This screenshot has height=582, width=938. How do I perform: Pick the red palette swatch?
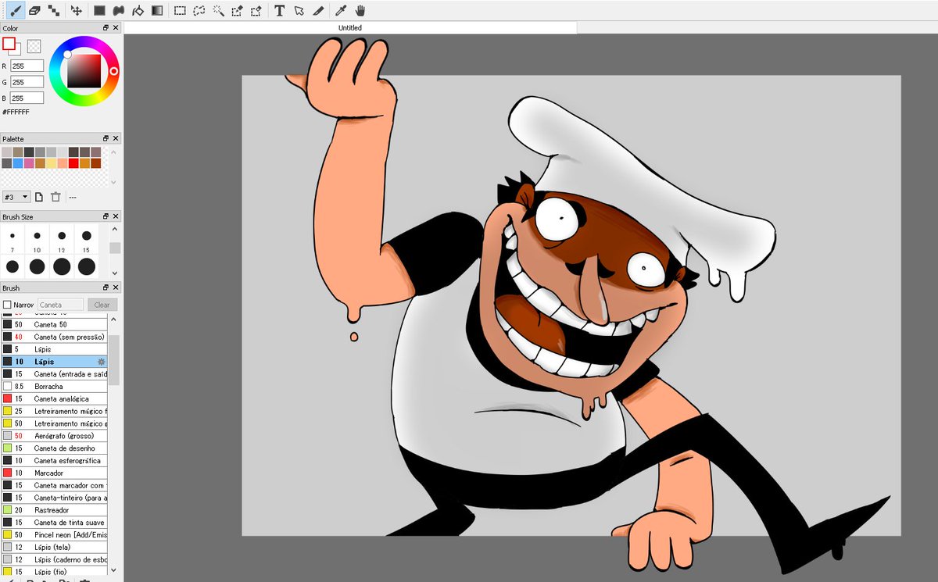point(73,163)
